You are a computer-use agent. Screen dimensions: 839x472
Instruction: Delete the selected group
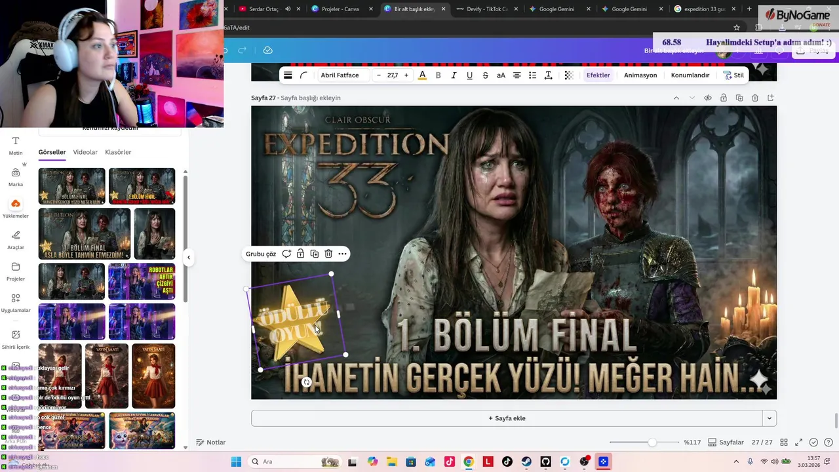click(328, 254)
